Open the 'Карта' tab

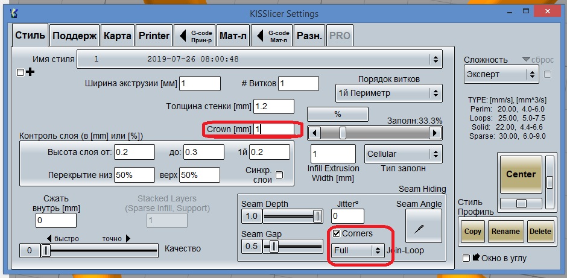118,36
